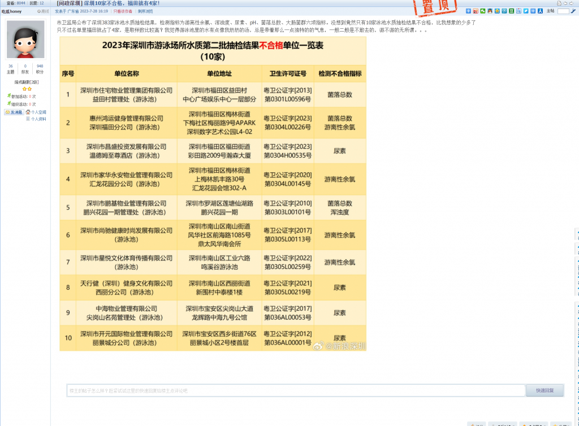Click 倒序浏览 to reverse post order
Viewport: 579px width, 426px height.
[145, 11]
